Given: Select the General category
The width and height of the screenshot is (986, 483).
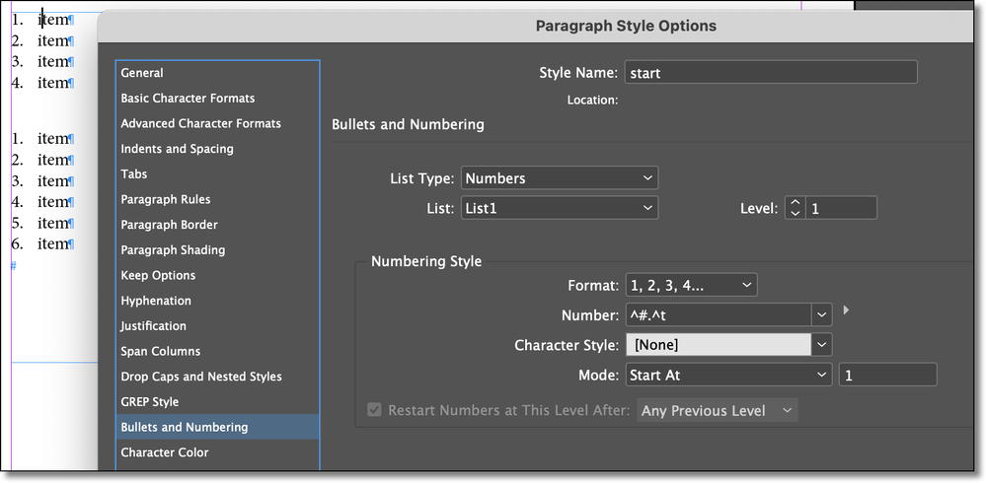Looking at the screenshot, I should 142,73.
